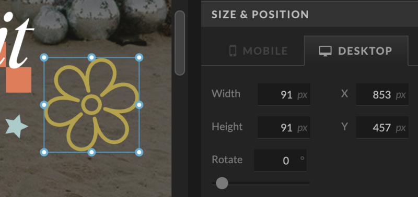Click the desktop monitor icon

pyautogui.click(x=326, y=51)
